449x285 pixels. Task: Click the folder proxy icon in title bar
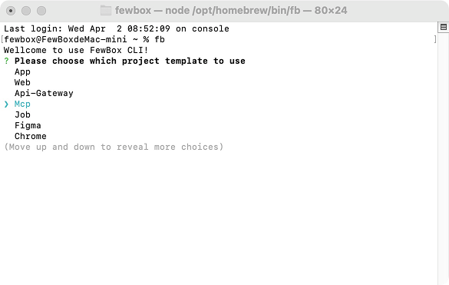106,11
